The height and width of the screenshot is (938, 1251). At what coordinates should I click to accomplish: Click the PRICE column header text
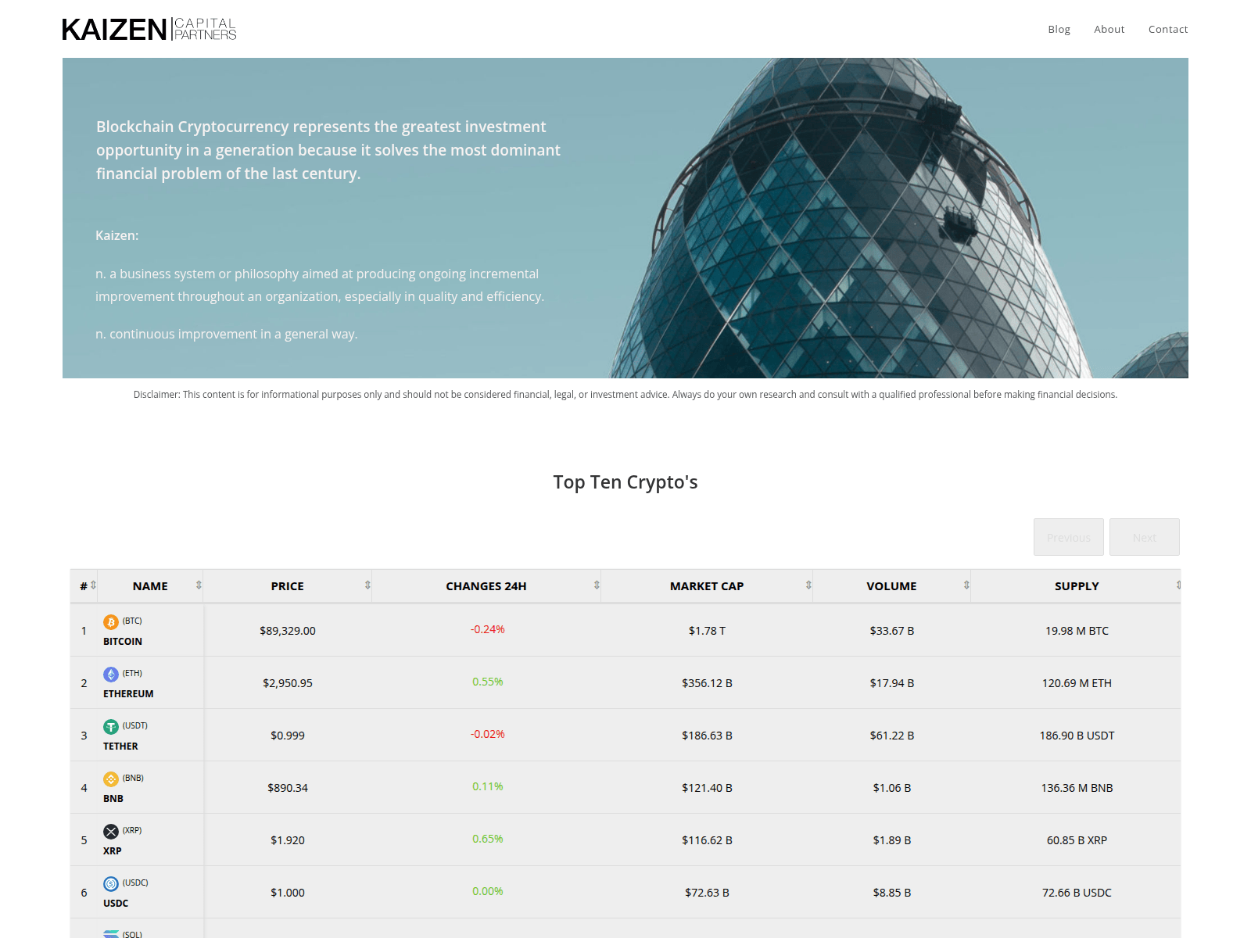pyautogui.click(x=288, y=586)
